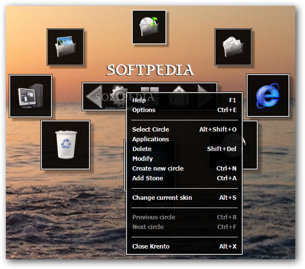
Task: Select Modify in the context menu
Action: pos(184,159)
